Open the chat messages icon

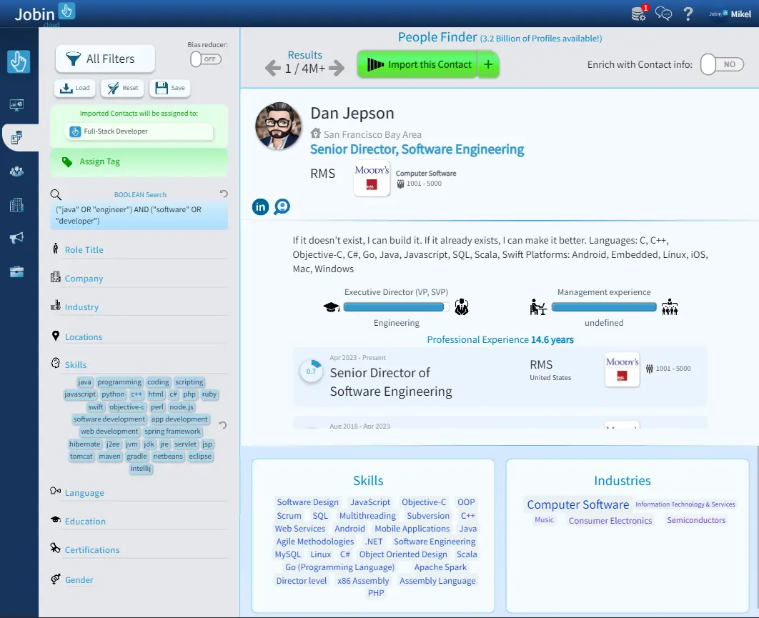point(663,14)
